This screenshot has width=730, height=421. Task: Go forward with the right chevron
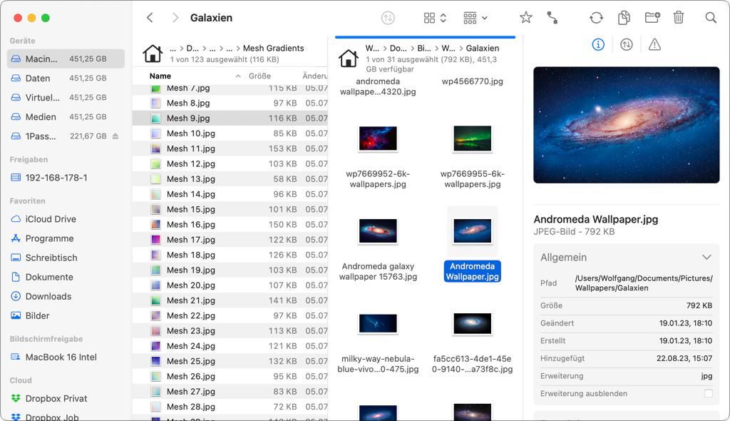point(175,18)
